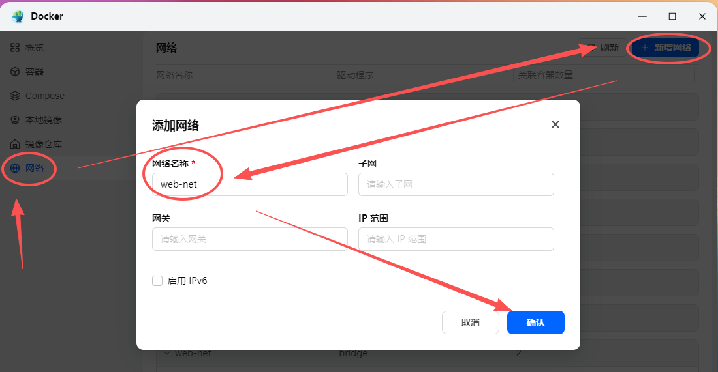
Task: Close the 添加网络 dialog with X
Action: coord(555,124)
